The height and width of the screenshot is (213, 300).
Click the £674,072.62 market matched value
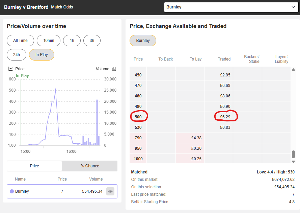pyautogui.click(x=283, y=180)
